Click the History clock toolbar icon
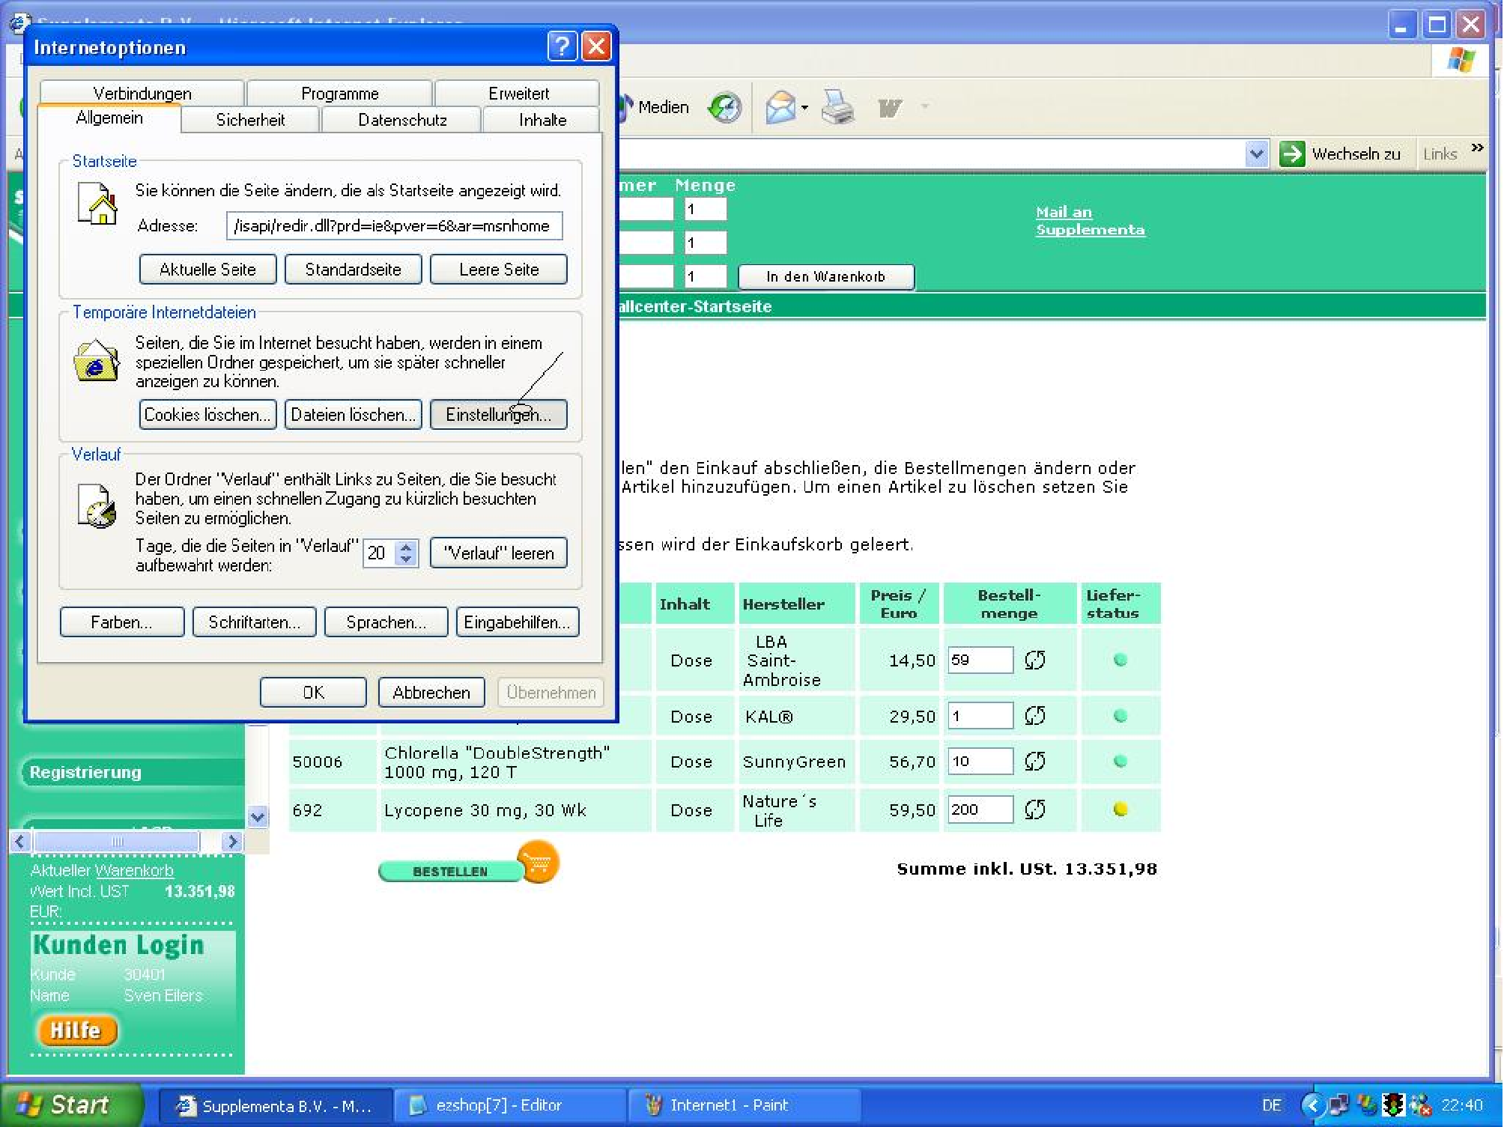This screenshot has width=1504, height=1127. [725, 109]
